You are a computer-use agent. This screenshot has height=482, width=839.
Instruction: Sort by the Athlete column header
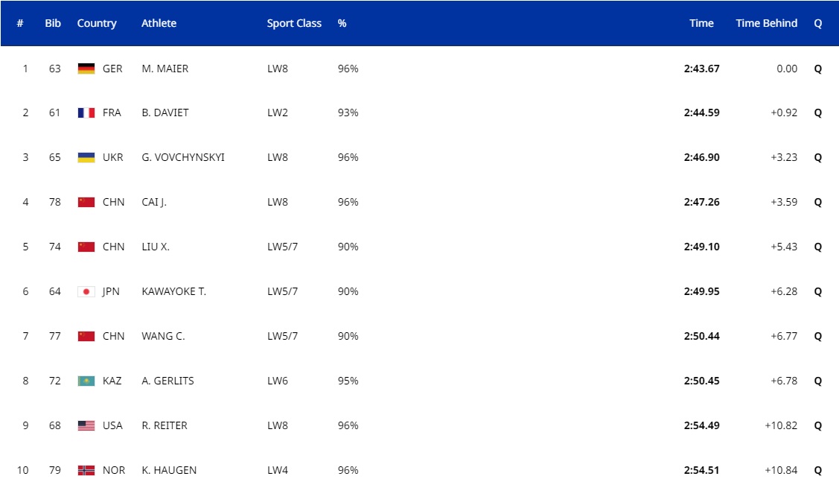[x=159, y=23]
